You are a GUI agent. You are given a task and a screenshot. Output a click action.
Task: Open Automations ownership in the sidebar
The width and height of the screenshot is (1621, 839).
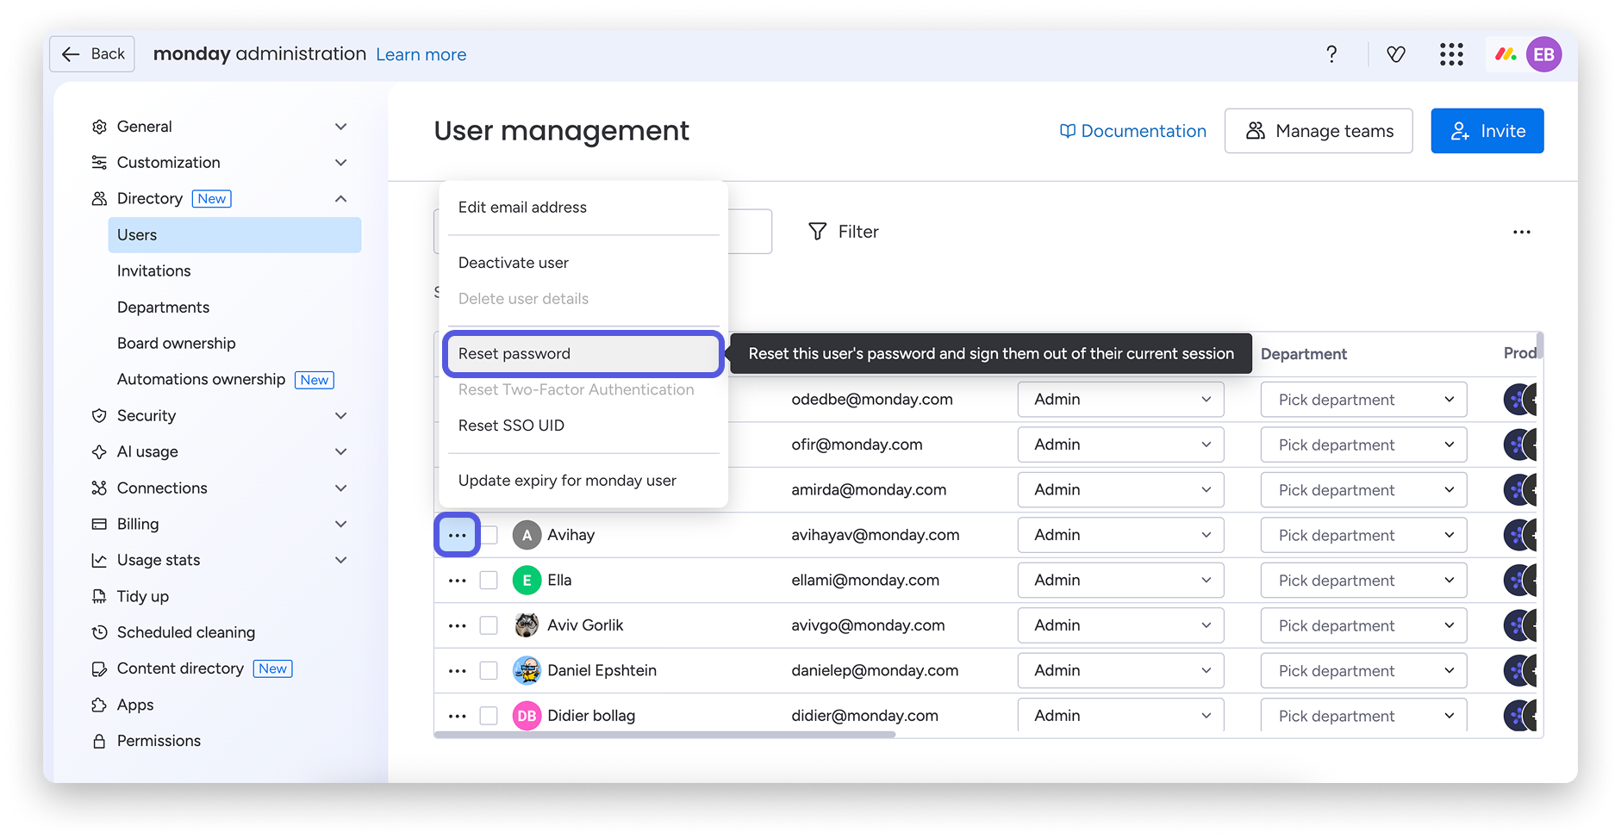(x=201, y=380)
